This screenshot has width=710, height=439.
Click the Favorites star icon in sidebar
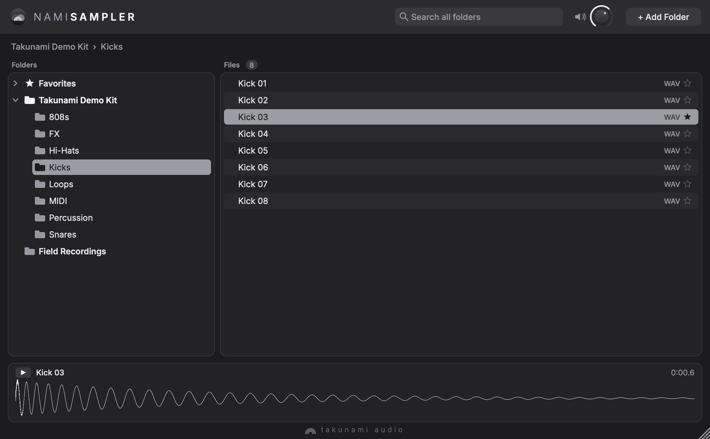point(30,83)
